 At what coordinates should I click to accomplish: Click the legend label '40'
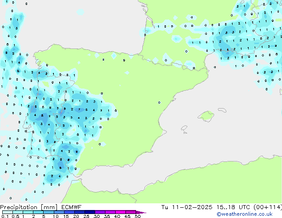coord(117,216)
